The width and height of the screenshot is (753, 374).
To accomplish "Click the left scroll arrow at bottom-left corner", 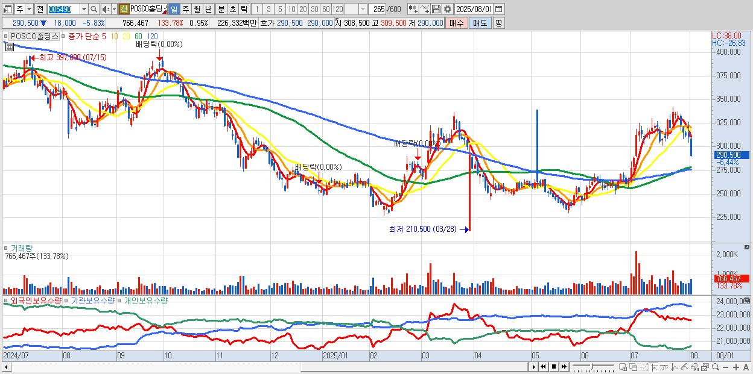I will [5, 367].
